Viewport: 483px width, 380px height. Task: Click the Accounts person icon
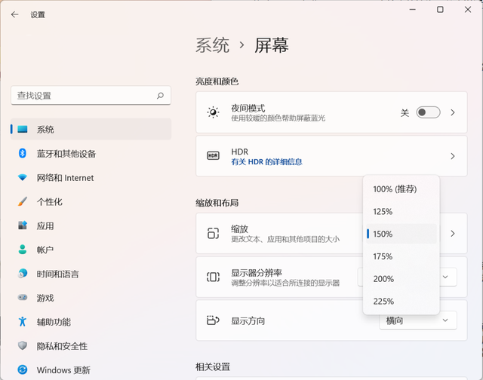23,250
